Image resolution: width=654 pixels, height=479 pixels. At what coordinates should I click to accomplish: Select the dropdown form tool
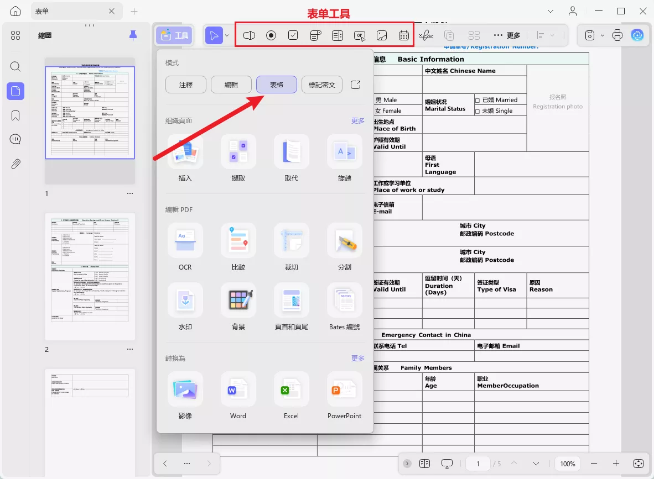(x=316, y=35)
